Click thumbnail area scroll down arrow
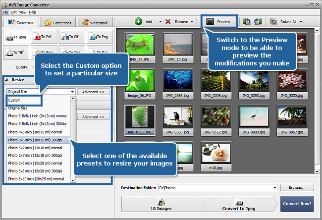This screenshot has height=220, width=322. [317, 171]
